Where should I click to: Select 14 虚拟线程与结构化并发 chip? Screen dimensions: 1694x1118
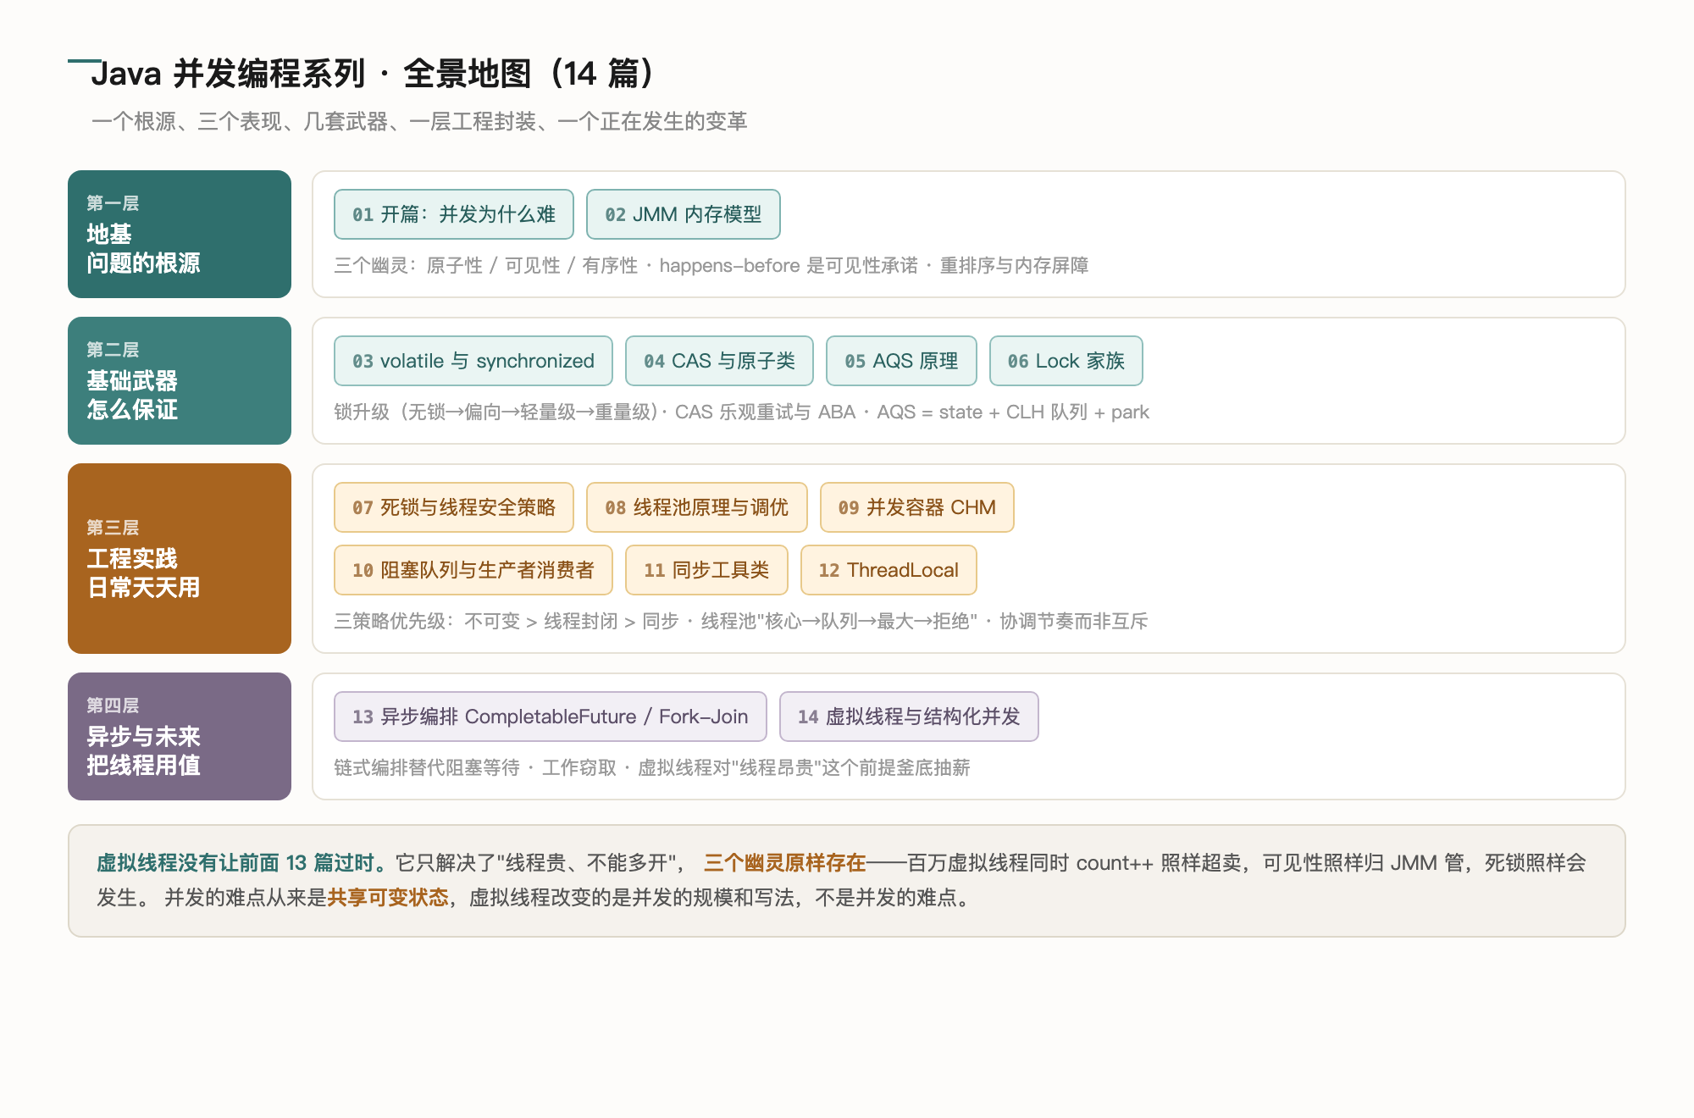[x=909, y=717]
